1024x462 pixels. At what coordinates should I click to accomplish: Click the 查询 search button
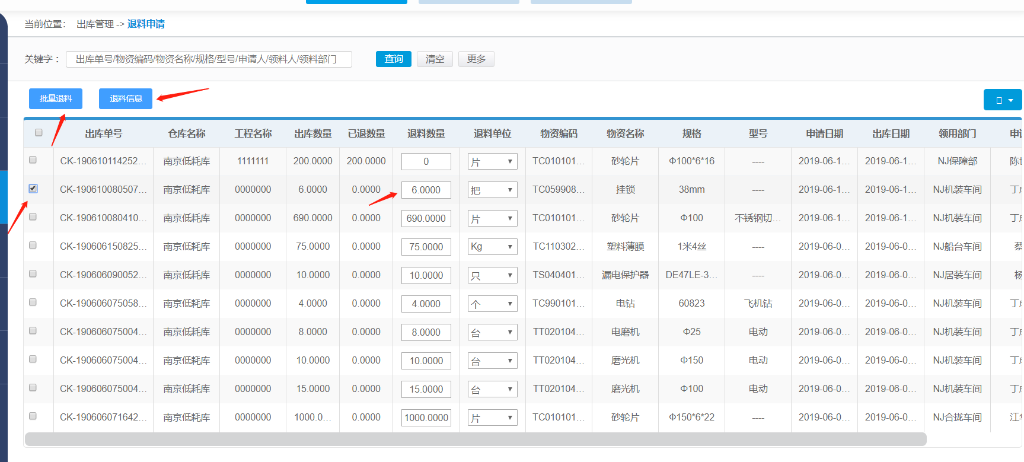tap(393, 59)
